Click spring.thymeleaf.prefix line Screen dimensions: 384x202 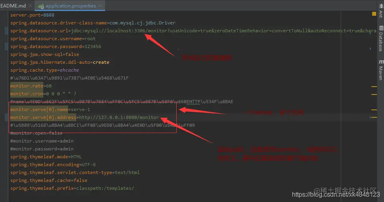72,188
